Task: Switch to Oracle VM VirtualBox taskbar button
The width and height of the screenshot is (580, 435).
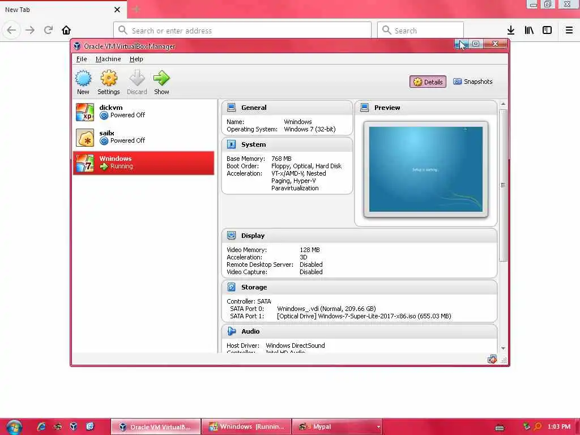Action: pos(156,427)
